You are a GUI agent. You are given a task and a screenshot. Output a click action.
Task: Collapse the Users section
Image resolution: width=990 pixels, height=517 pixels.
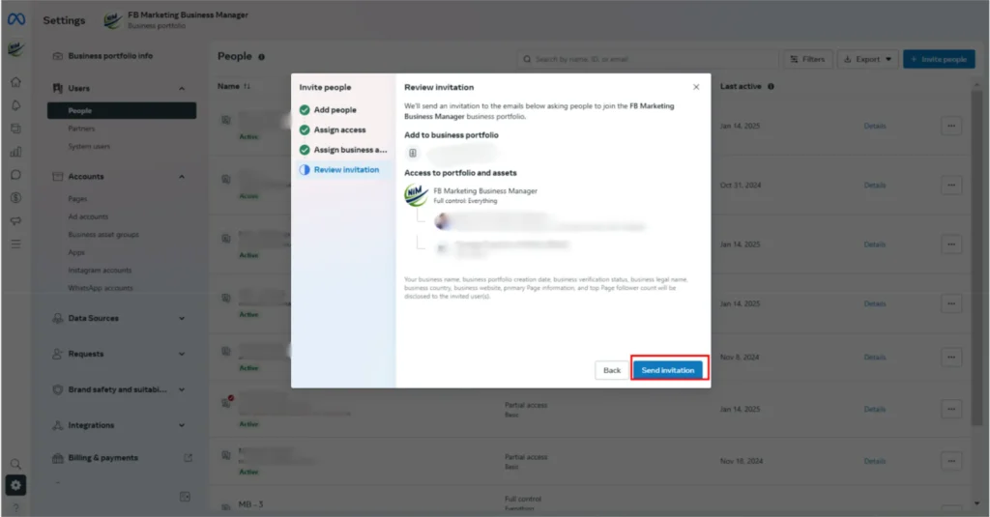click(182, 88)
